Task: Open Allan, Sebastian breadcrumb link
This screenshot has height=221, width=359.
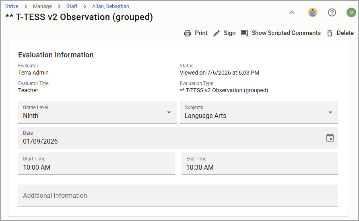Action: [x=111, y=6]
